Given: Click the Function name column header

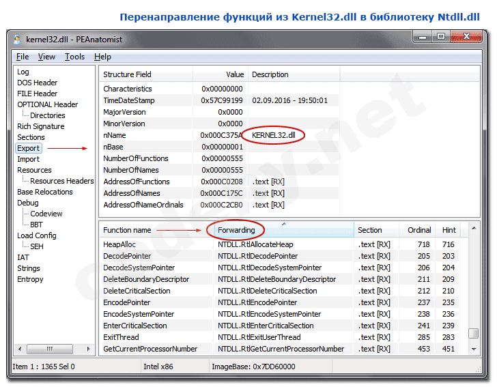Looking at the screenshot, I should pos(127,230).
